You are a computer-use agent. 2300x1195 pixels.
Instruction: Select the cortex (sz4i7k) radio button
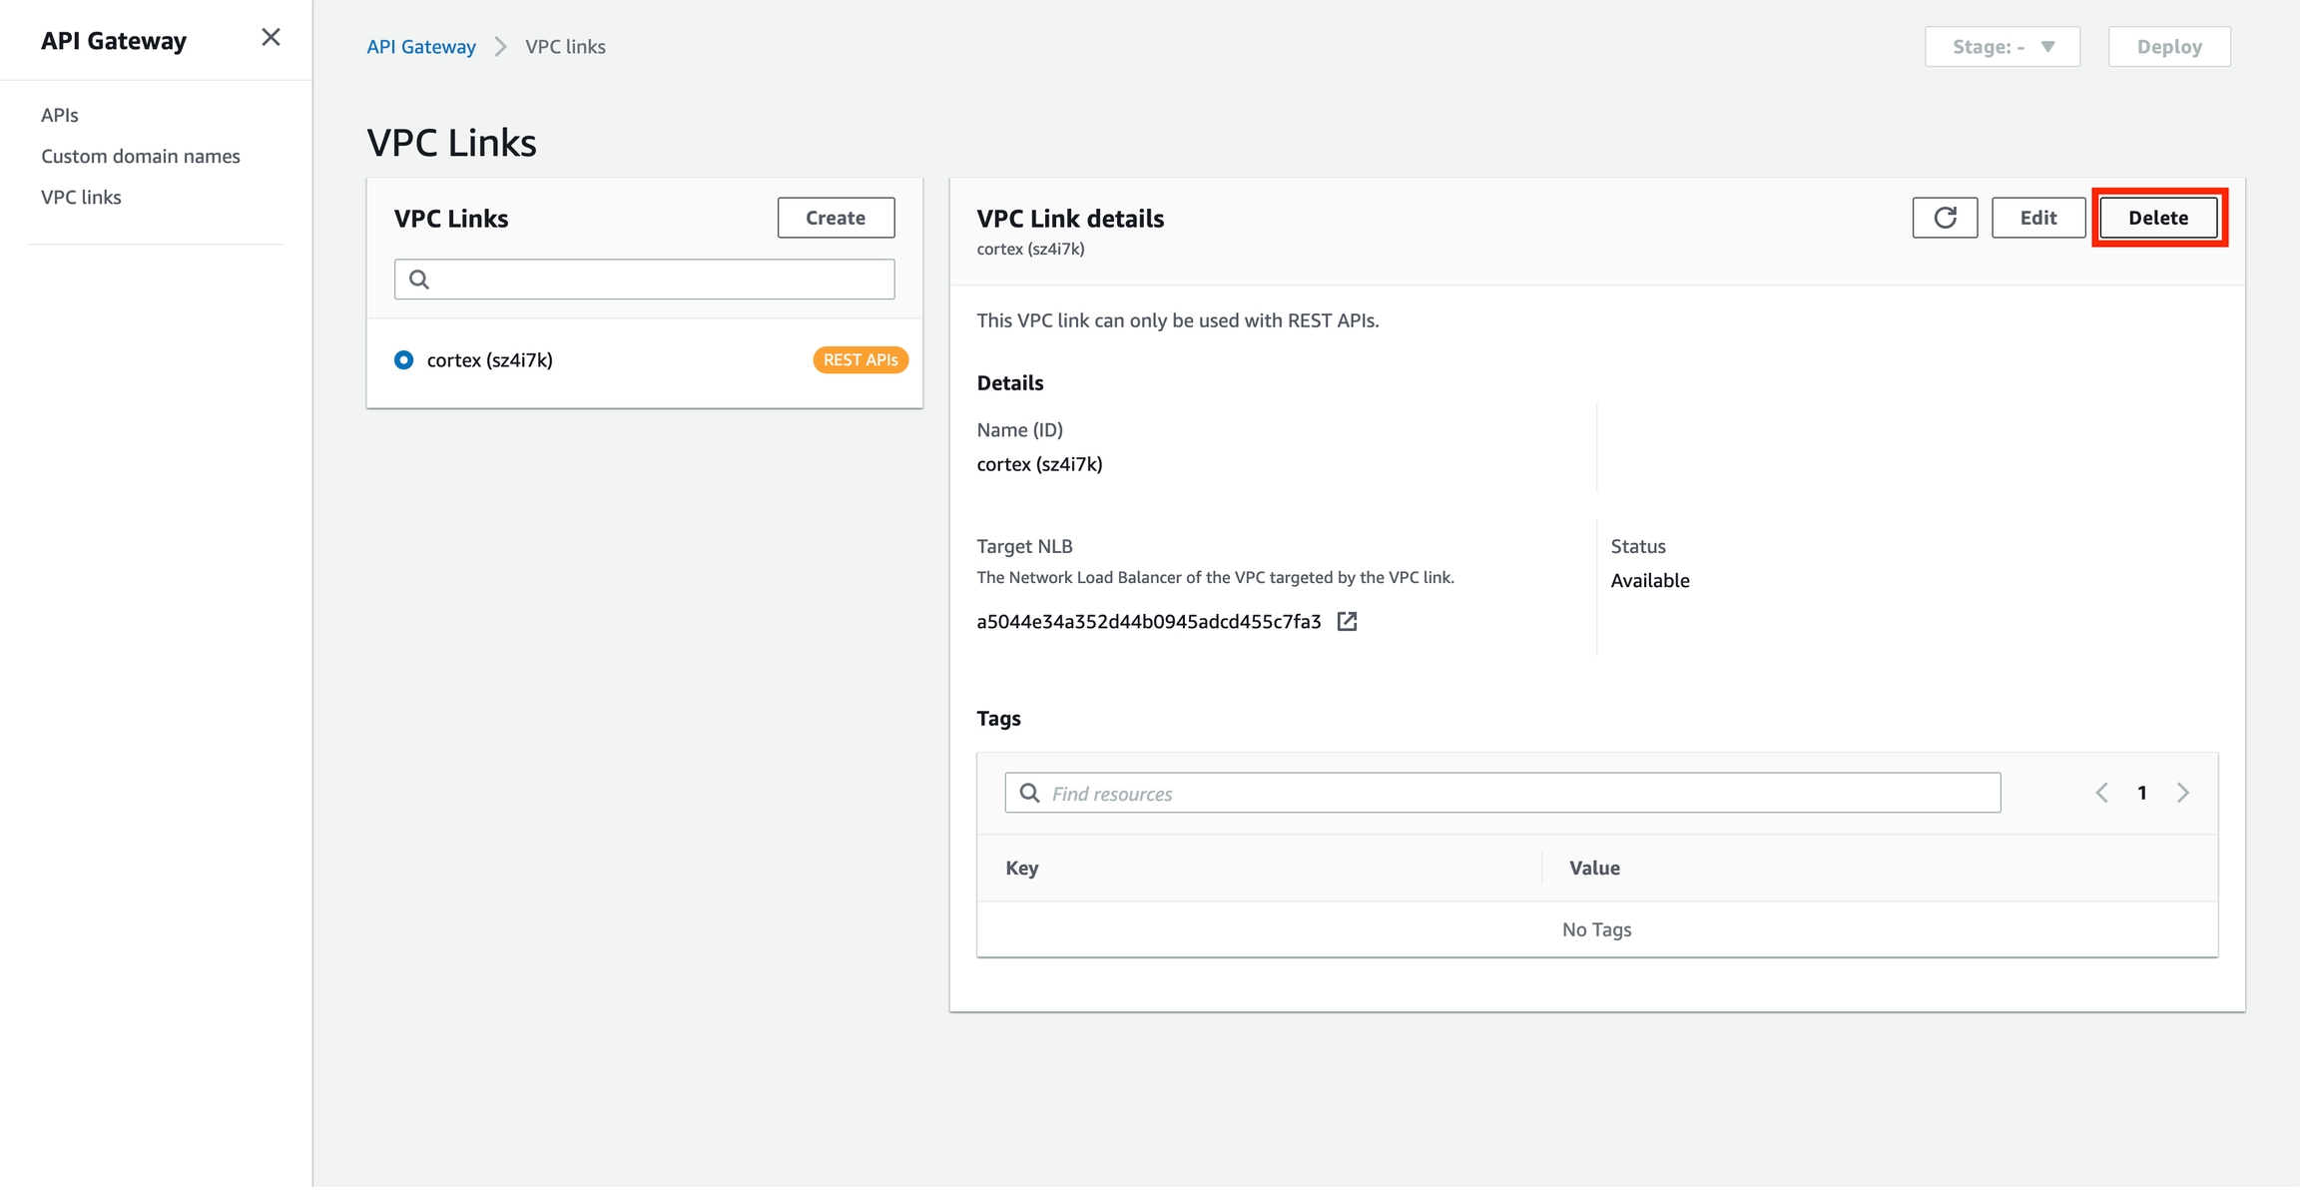(403, 360)
